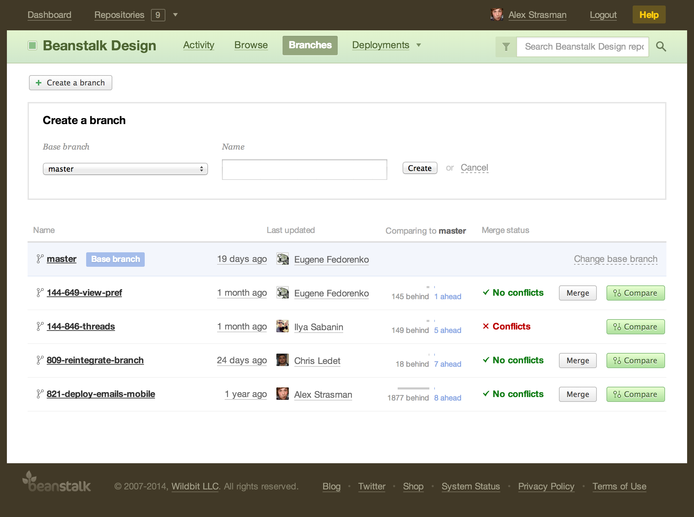Open the master branch link
694x517 pixels.
pos(61,259)
